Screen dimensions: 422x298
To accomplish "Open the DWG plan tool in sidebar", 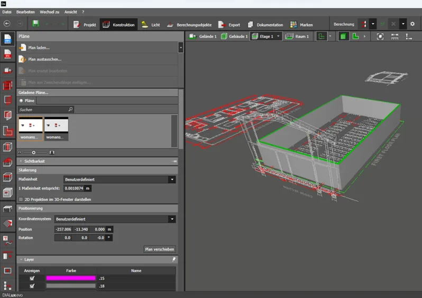I will tap(7, 39).
